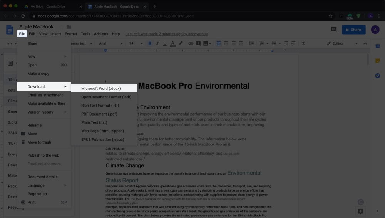Click the undo arrow icon
385x218 pixels.
10,43
